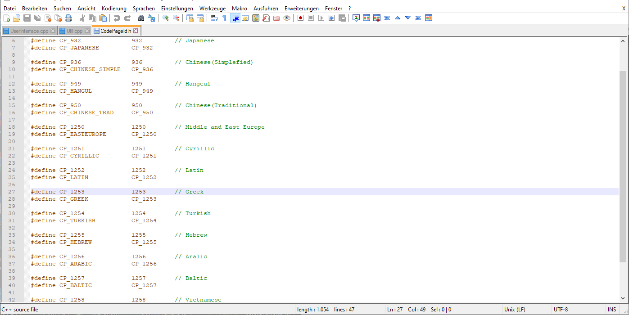The height and width of the screenshot is (315, 629).
Task: Click the Save All stacked floppies icon
Action: click(37, 18)
